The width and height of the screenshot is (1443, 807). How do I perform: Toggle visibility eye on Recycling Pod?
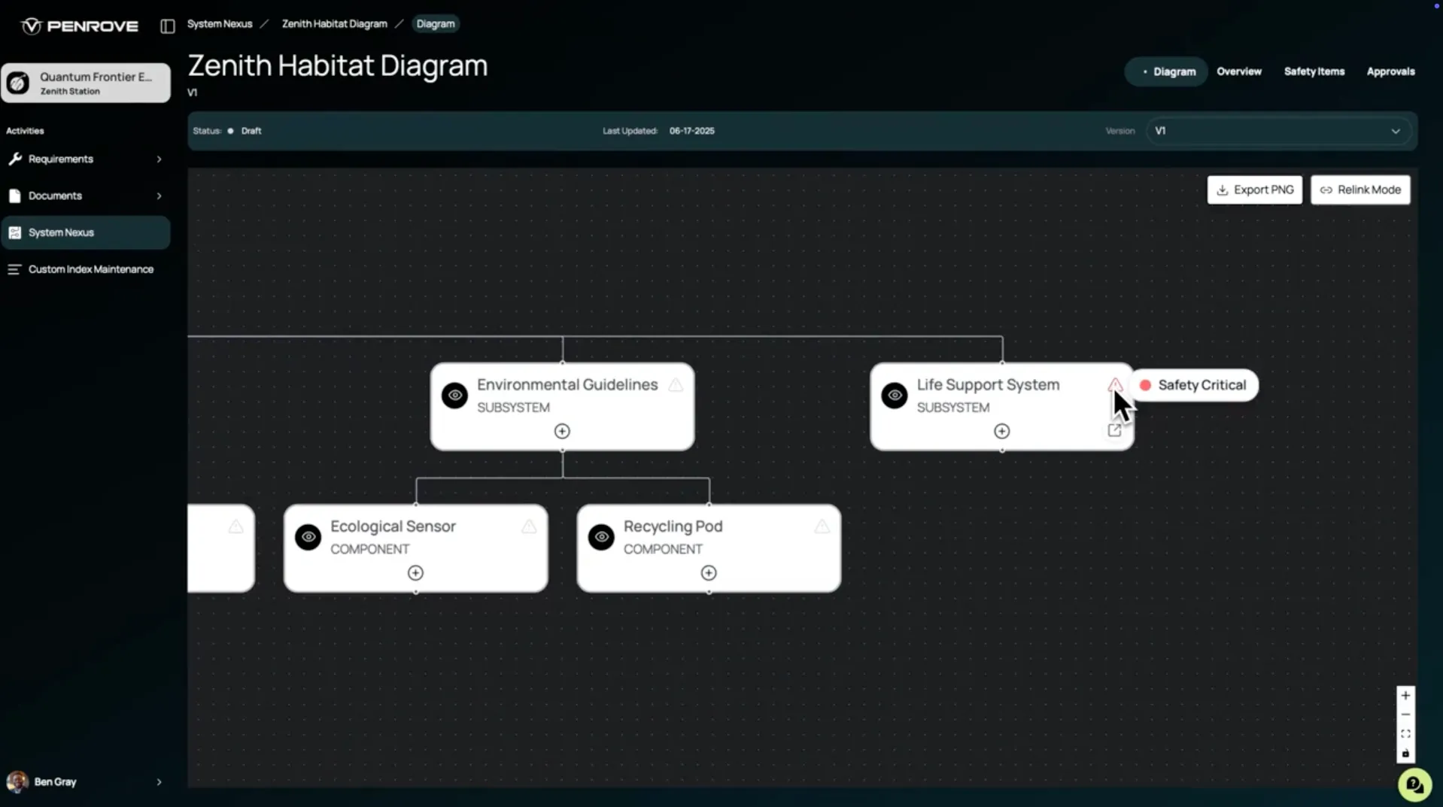[x=601, y=537]
